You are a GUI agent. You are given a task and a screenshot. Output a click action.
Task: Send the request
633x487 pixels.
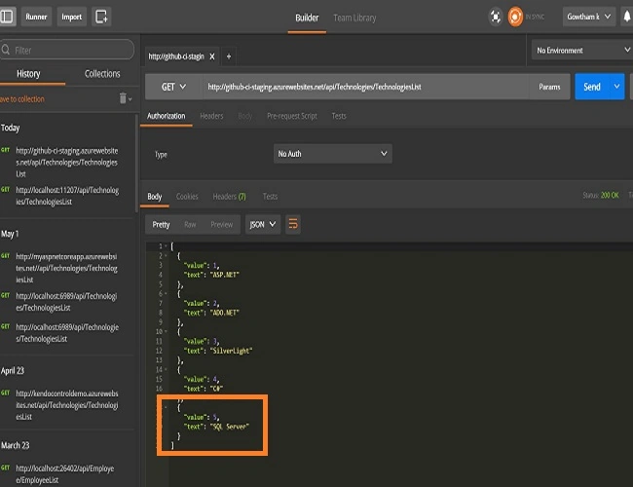tap(592, 87)
